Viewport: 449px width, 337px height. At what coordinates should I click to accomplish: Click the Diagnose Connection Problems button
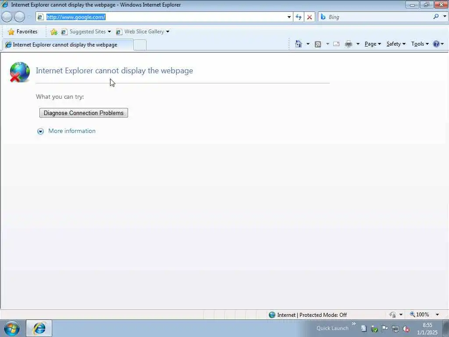(84, 113)
